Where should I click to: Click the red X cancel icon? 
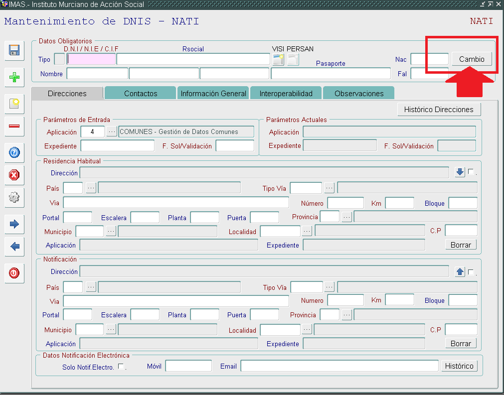[14, 175]
